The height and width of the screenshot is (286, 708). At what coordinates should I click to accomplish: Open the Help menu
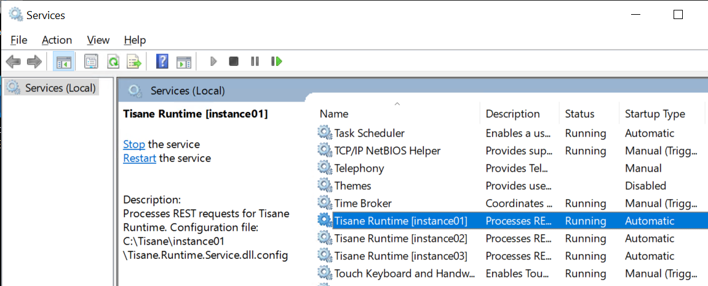click(x=135, y=40)
